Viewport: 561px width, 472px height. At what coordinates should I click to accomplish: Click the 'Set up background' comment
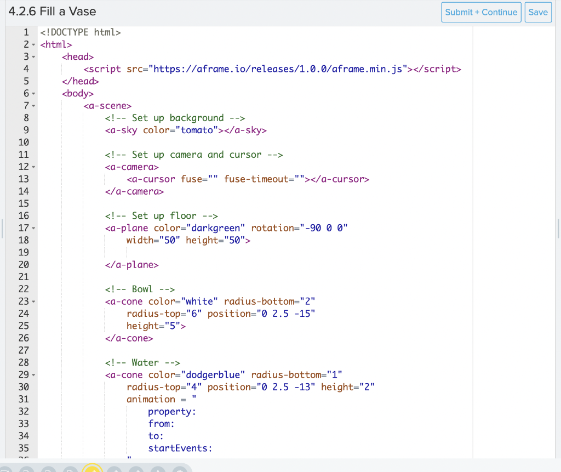click(x=175, y=118)
